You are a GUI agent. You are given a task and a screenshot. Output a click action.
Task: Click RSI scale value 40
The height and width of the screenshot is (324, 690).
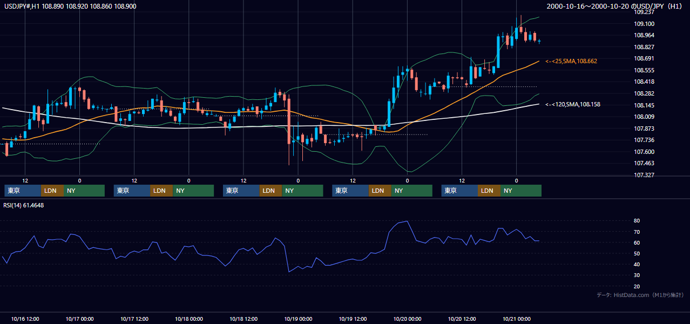click(x=637, y=264)
